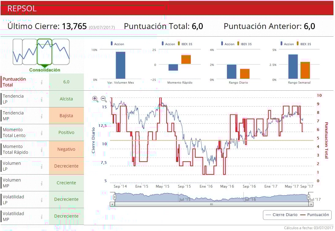Image resolution: width=335 pixels, height=231 pixels.
Task: Click the Alcista cell for Tendencia LP
Action: [66, 99]
